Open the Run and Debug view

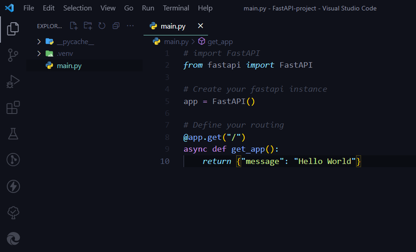click(x=13, y=81)
